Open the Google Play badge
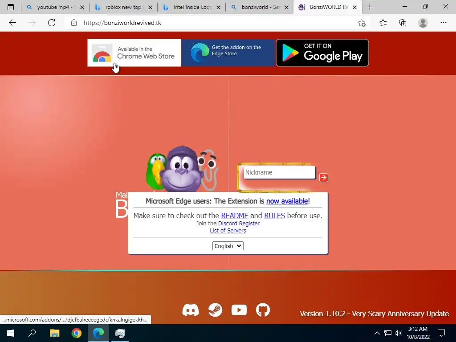 (322, 53)
